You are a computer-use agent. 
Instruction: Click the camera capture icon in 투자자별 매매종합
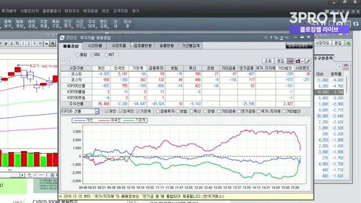pos(298,61)
